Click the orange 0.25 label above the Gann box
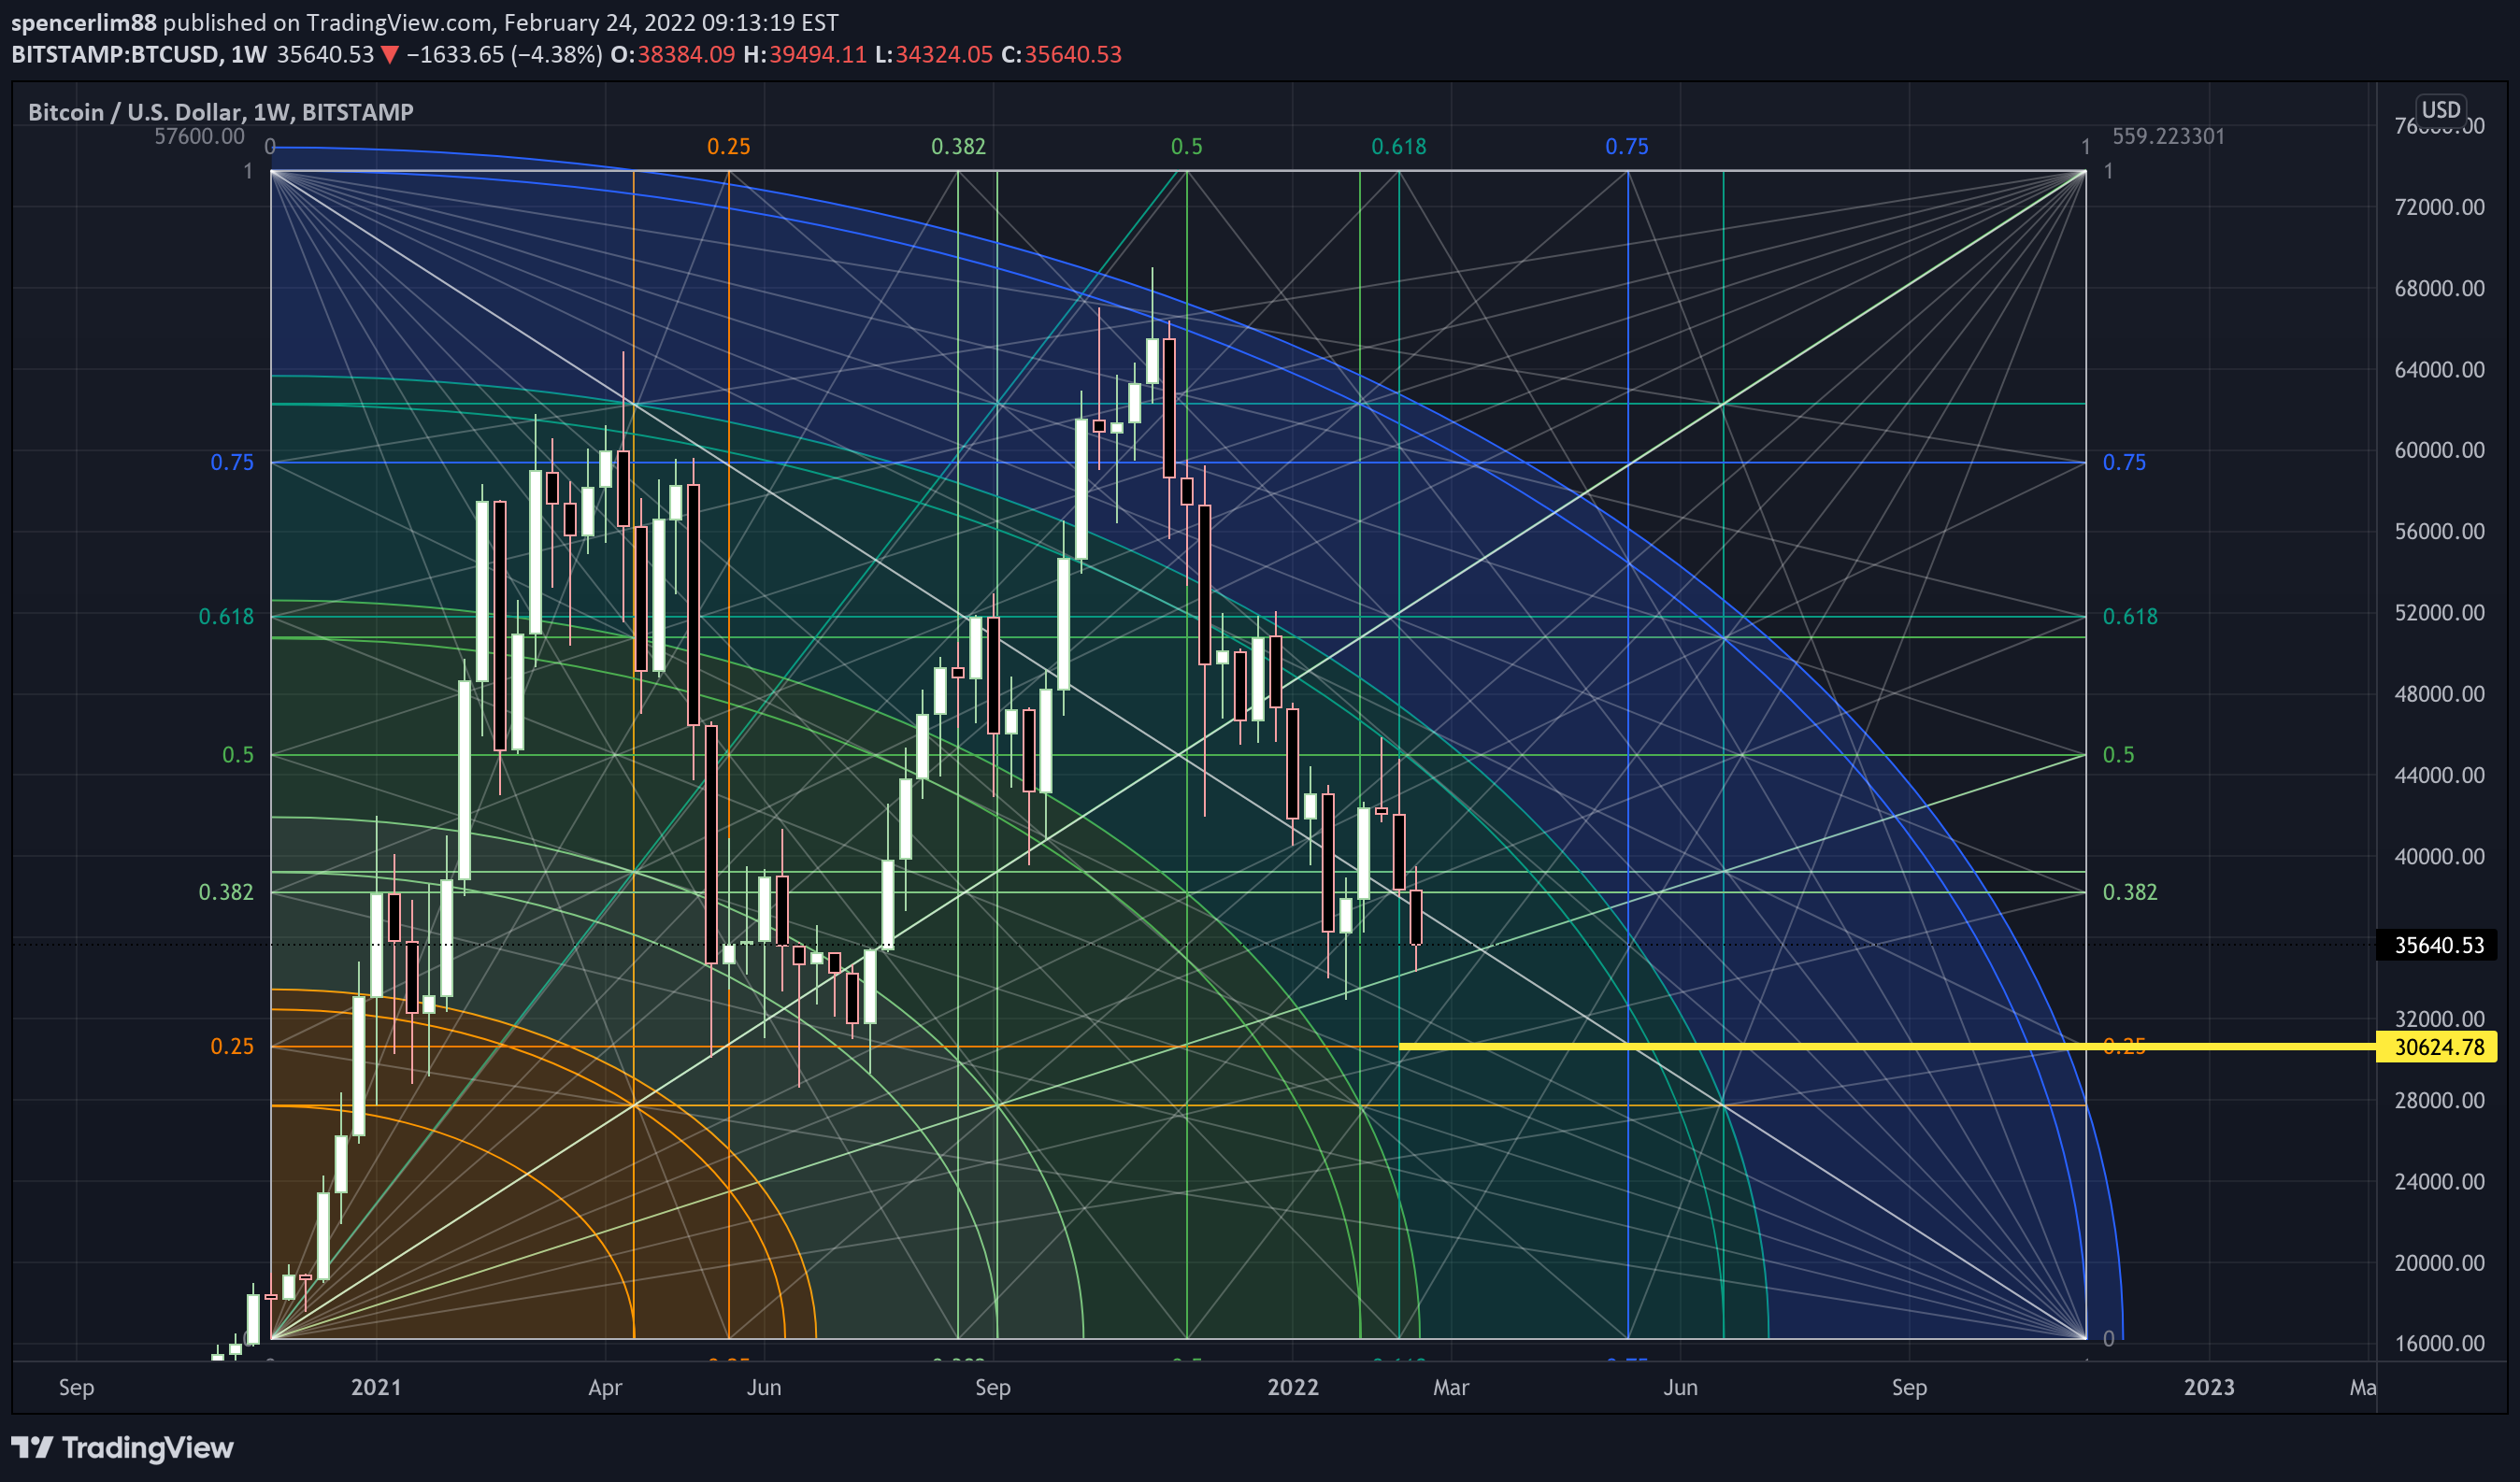This screenshot has height=1482, width=2520. tap(728, 147)
